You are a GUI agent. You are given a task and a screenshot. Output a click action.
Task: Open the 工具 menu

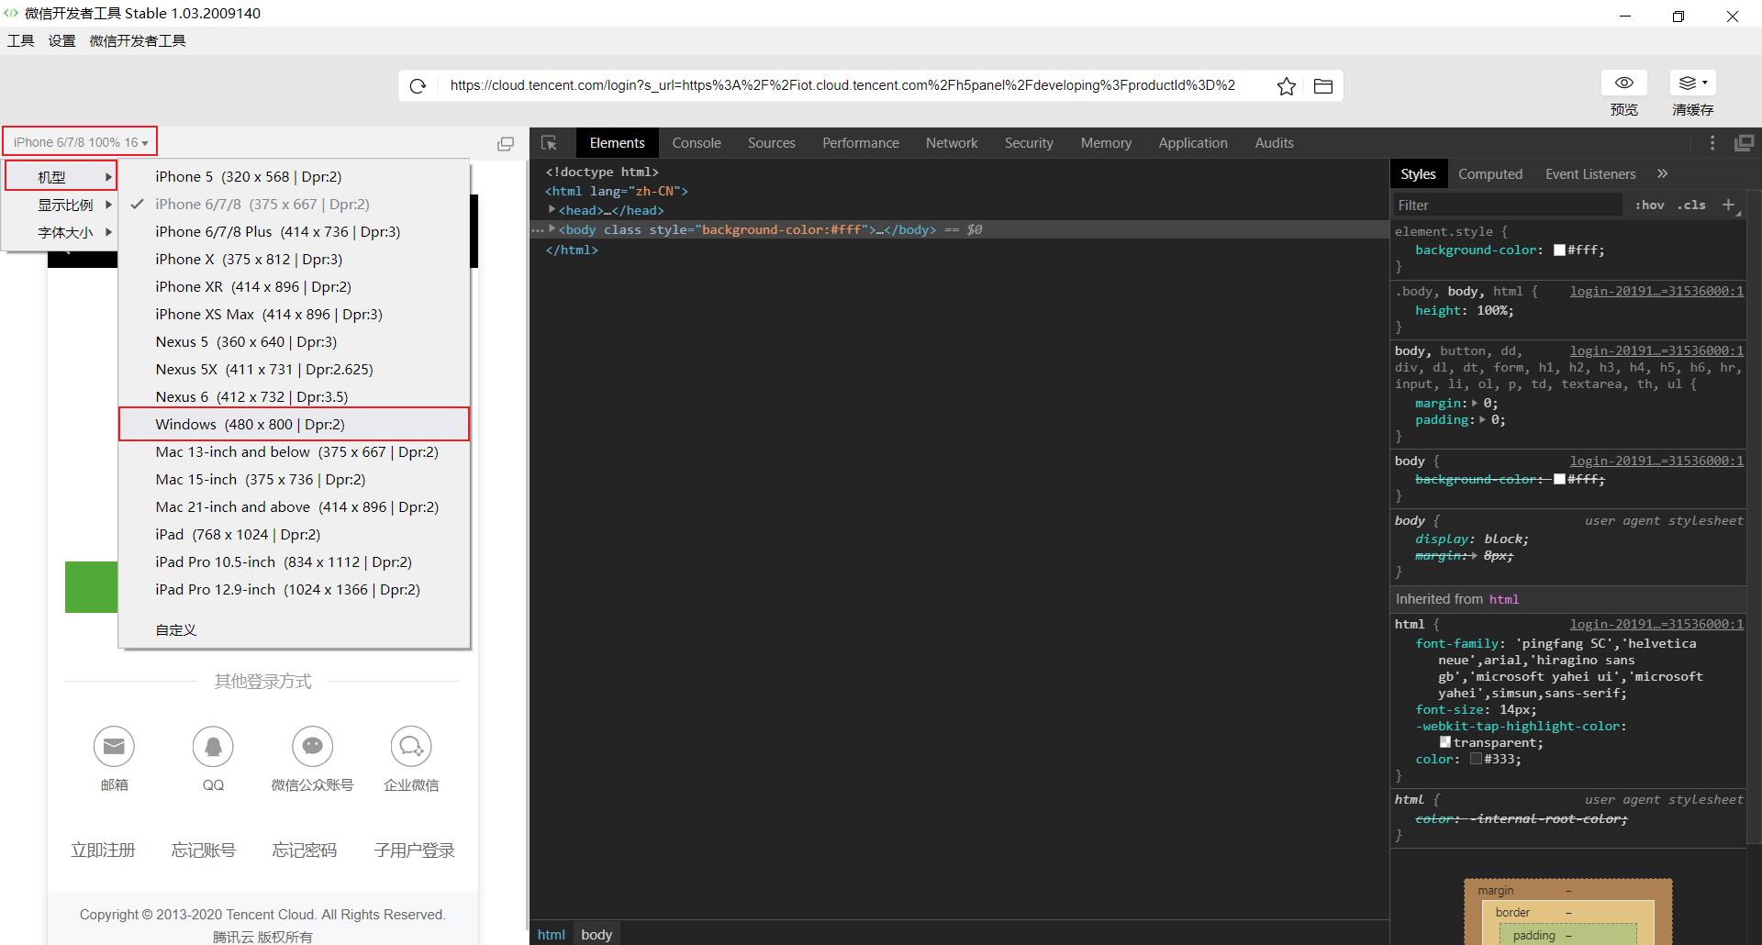(20, 40)
